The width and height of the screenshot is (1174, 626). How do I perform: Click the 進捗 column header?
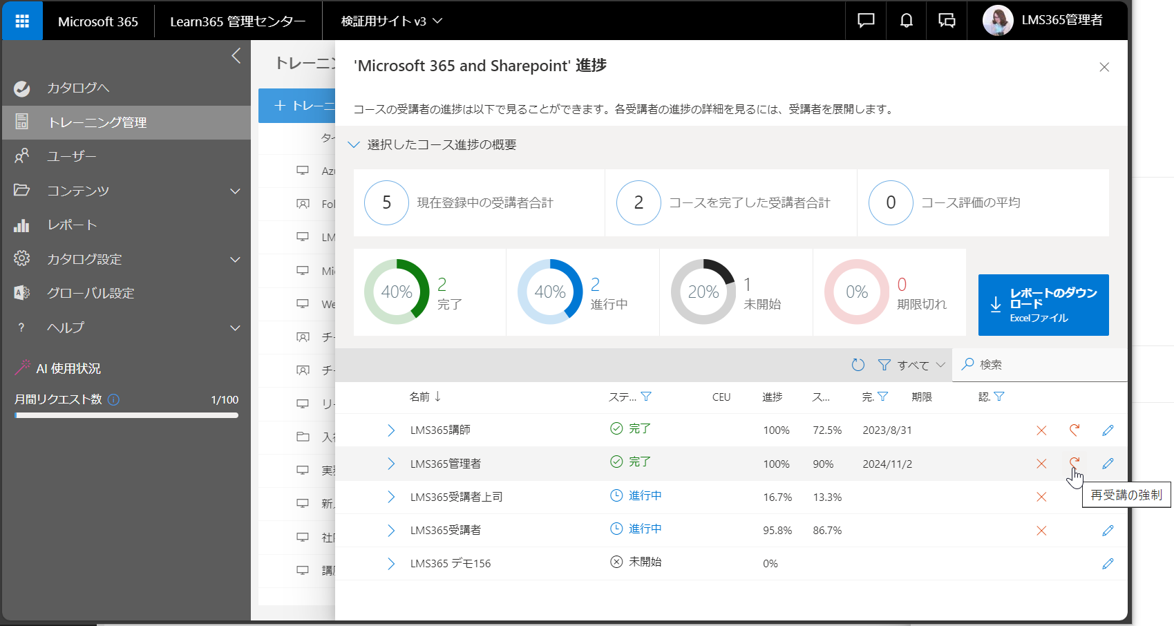click(x=773, y=397)
